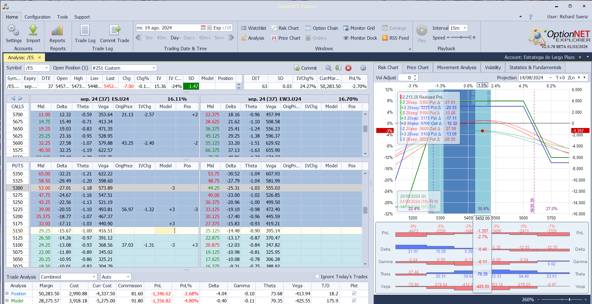Click the Import download icon
This screenshot has width=592, height=304.
pyautogui.click(x=33, y=30)
